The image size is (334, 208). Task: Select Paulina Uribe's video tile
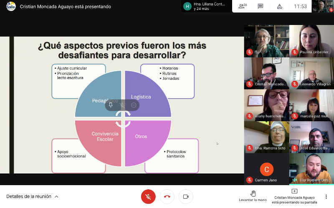pyautogui.click(x=311, y=41)
